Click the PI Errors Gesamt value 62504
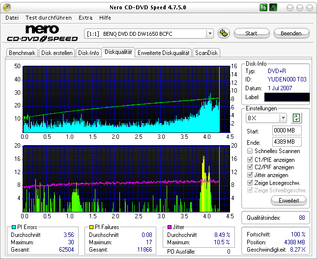The width and height of the screenshot is (317, 259). (x=66, y=250)
